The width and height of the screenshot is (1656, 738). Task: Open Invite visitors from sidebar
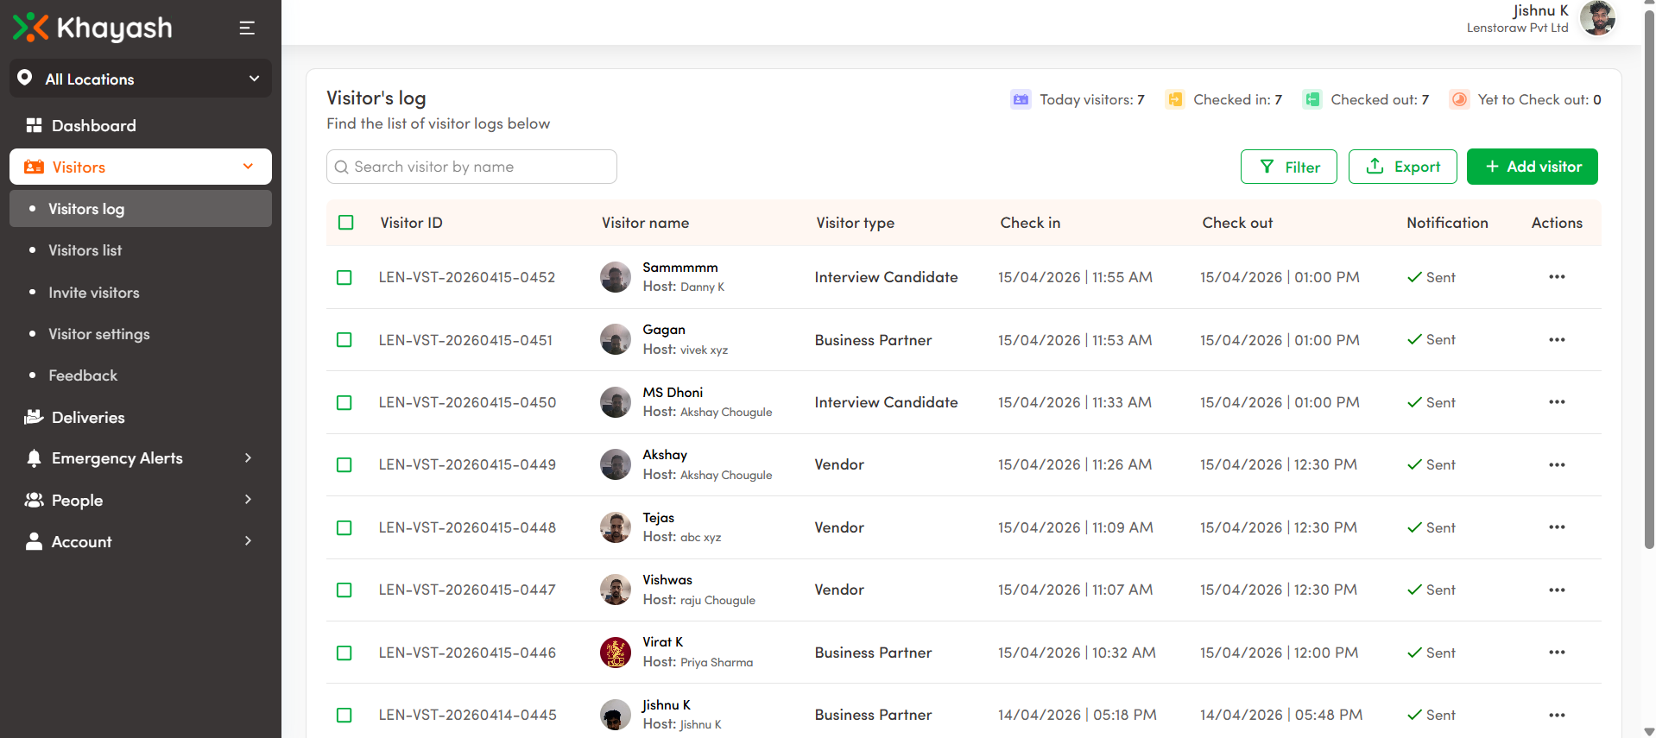93,293
